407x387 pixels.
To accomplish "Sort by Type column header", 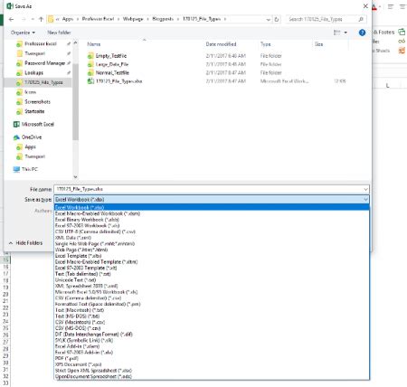I will [x=266, y=44].
